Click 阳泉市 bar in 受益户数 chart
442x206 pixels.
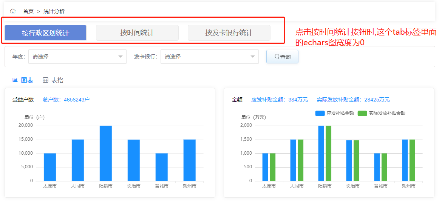coord(106,154)
